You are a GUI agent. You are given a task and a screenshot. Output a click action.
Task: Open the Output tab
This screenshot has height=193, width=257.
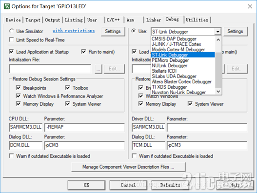53,20
